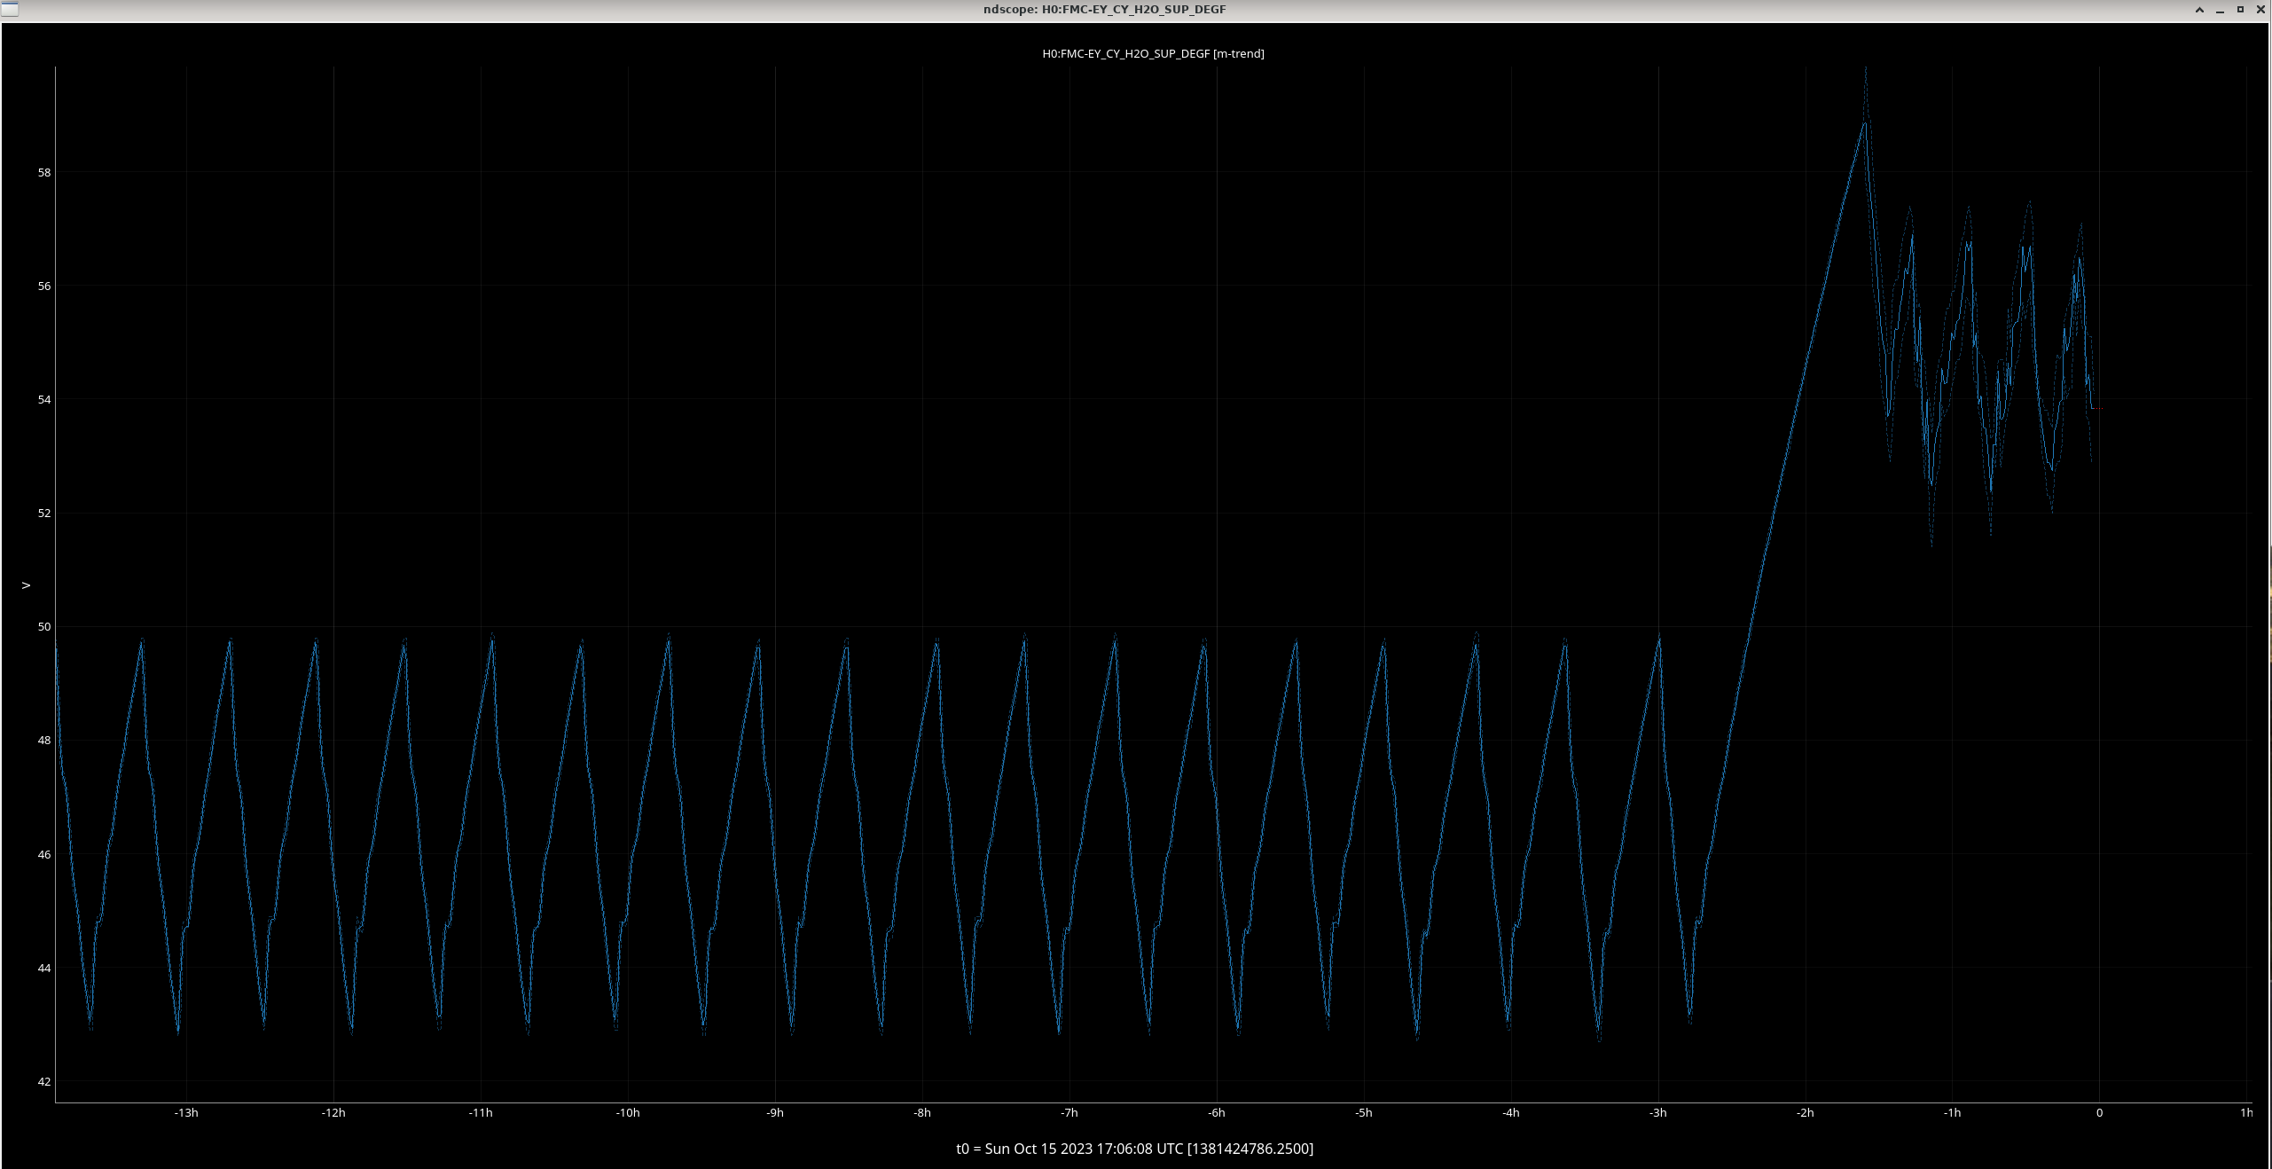Screen dimensions: 2272x1169
Task: Click the 50 y-axis tick label
Action: 44,627
